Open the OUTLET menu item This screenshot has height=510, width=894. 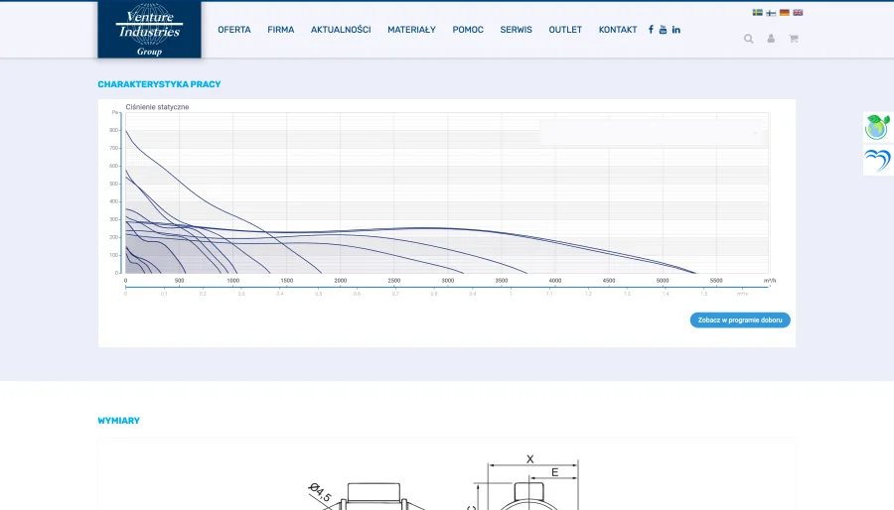(x=565, y=30)
